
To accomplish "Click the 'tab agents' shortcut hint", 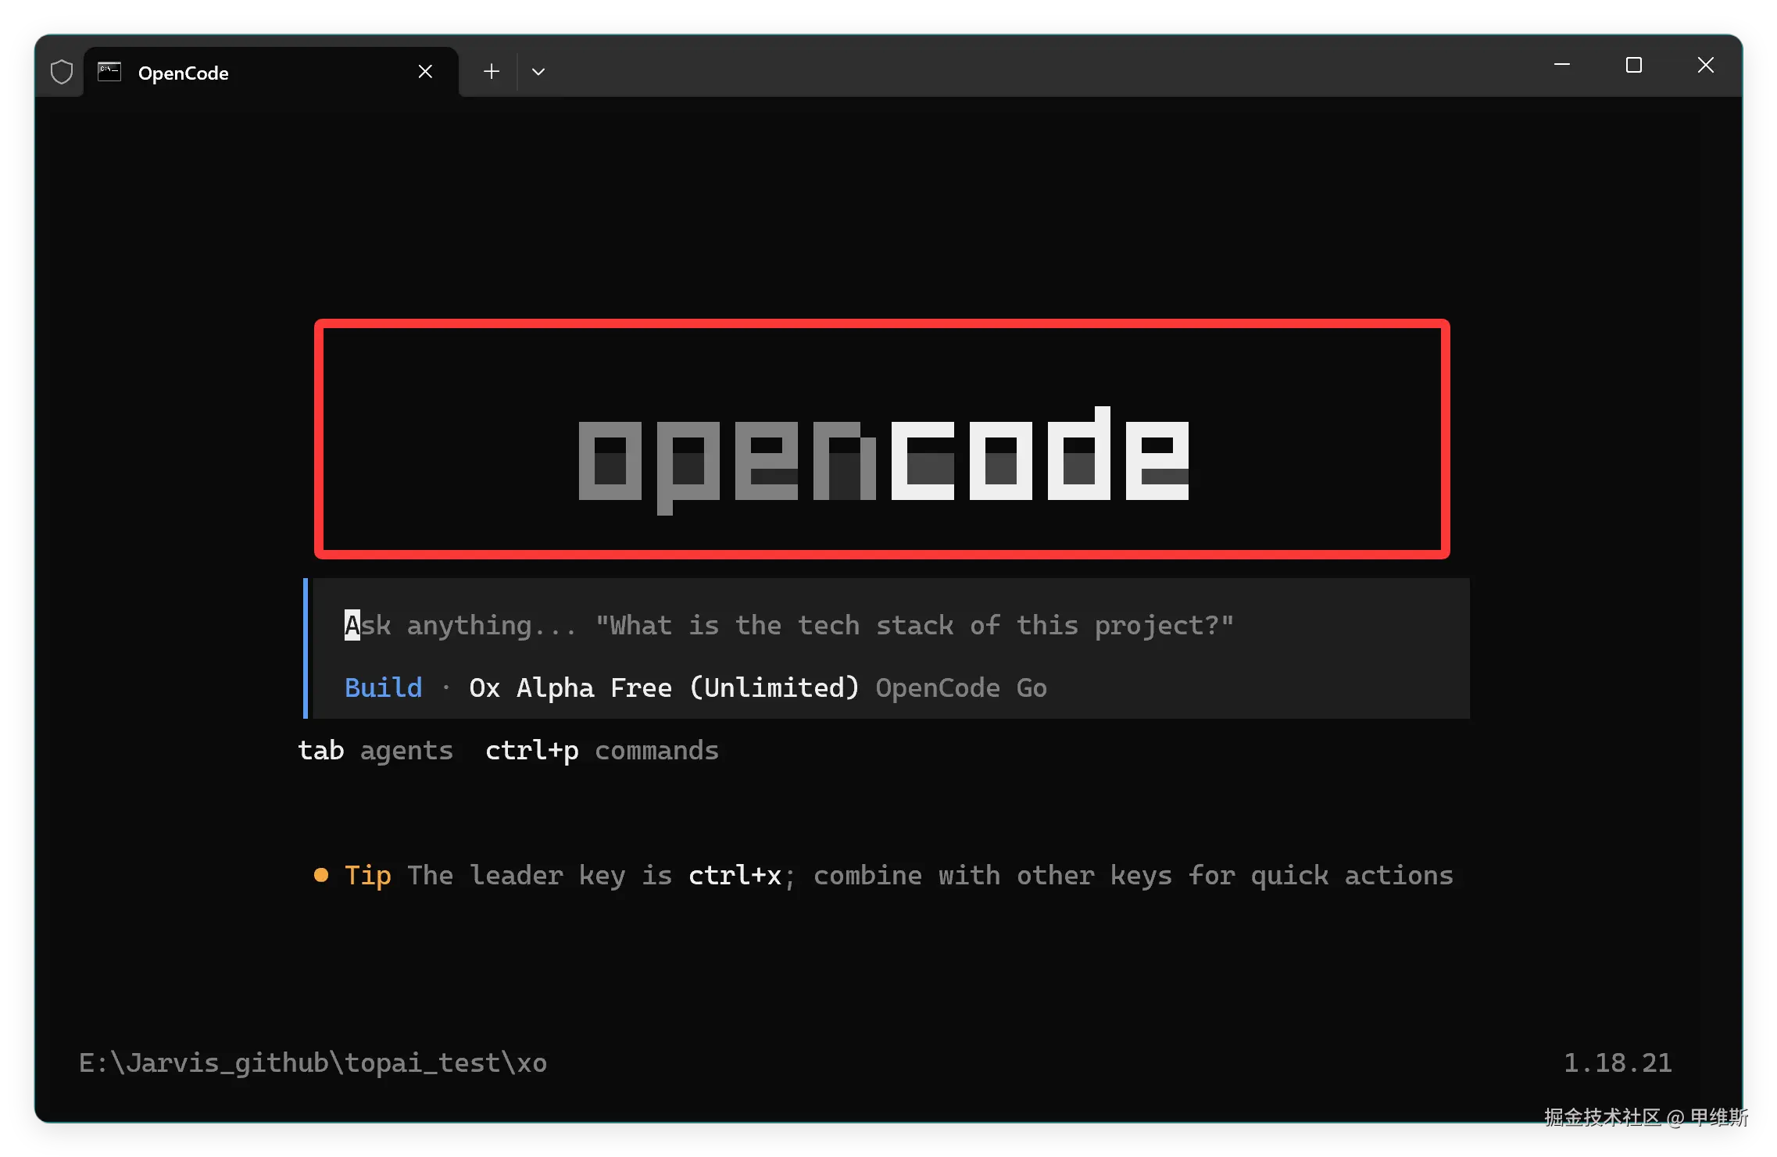I will pyautogui.click(x=375, y=750).
